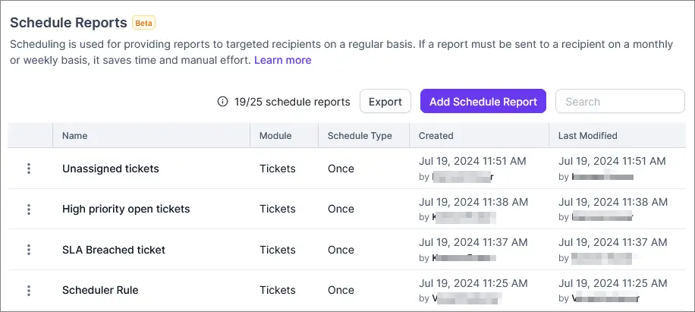Open the Scheduler Rule report
695x312 pixels.
click(100, 290)
